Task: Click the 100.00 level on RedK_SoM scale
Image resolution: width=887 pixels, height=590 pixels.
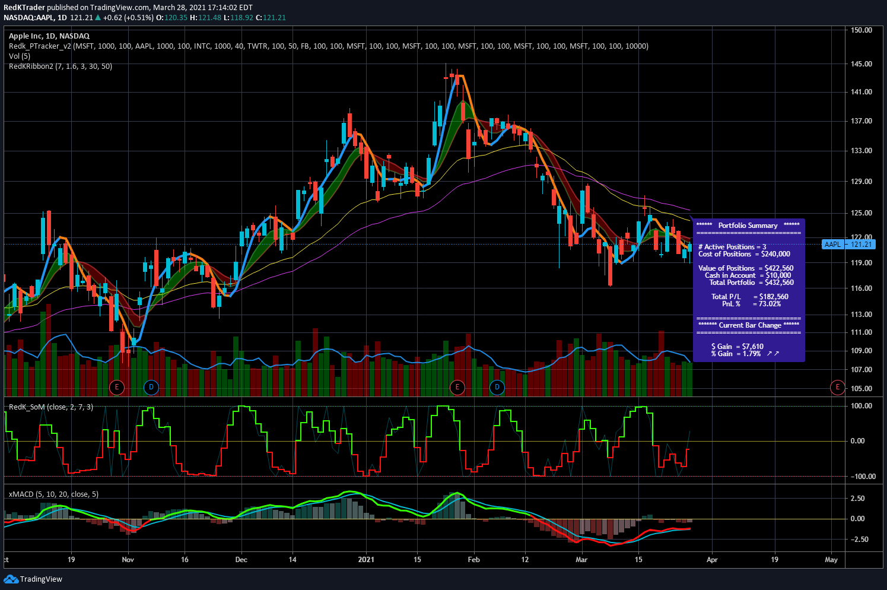Action: click(861, 406)
